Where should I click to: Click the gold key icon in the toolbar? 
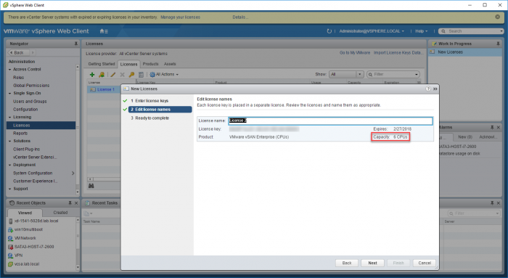pos(131,75)
